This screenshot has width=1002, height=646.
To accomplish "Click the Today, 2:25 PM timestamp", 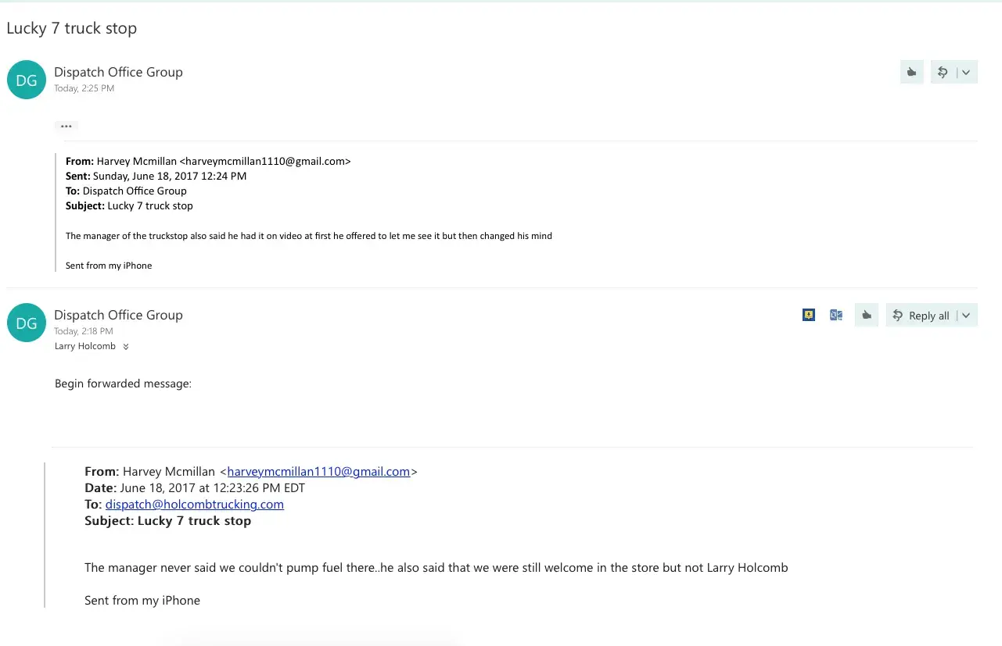I will (84, 88).
